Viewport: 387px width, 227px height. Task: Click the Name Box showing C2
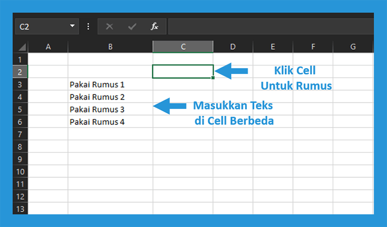[47, 26]
